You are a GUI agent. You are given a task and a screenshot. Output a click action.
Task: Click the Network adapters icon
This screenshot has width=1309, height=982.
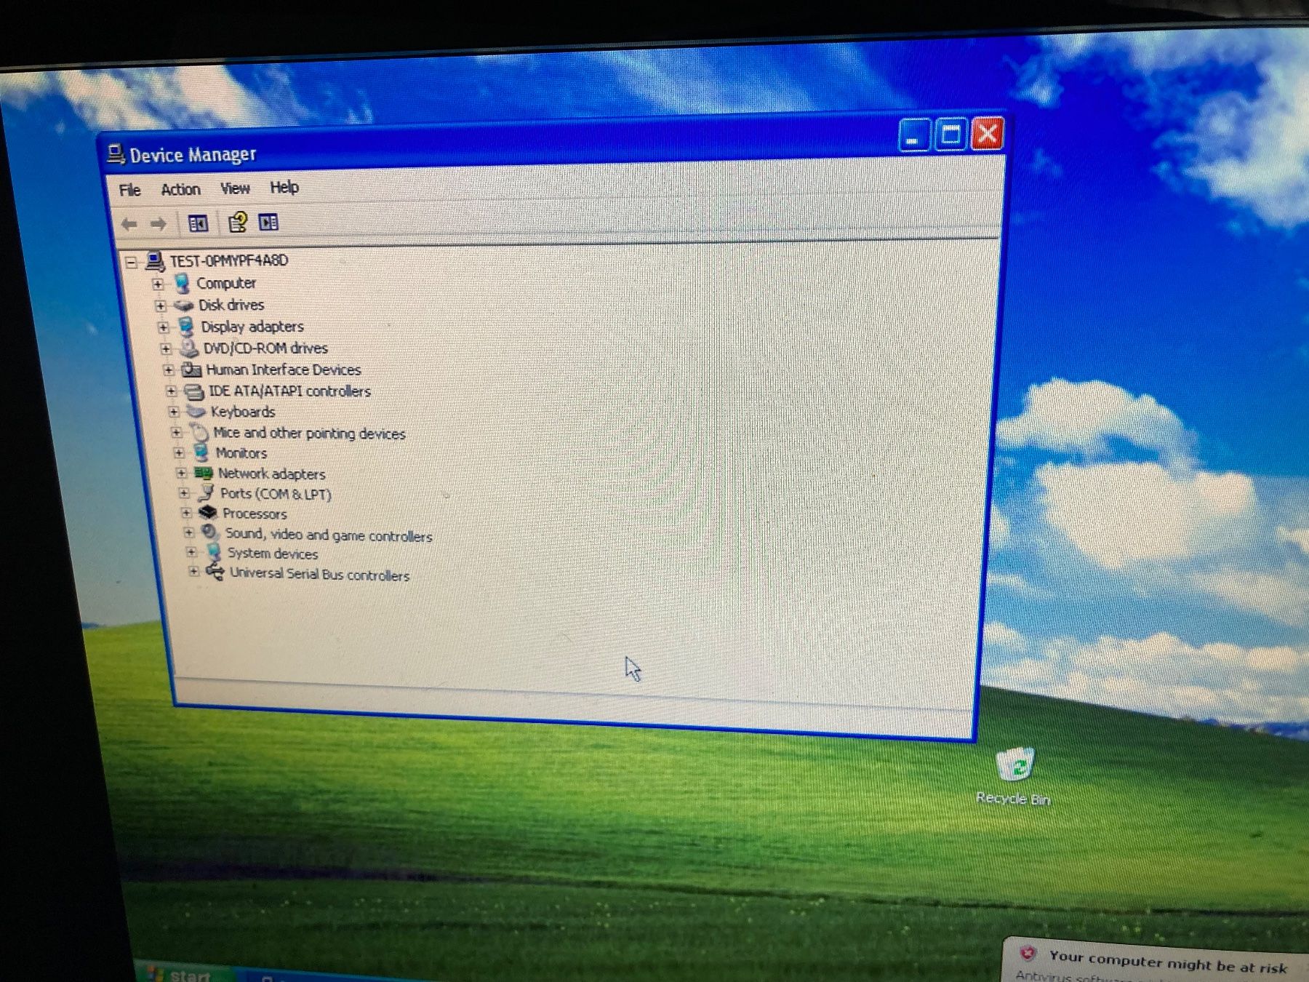point(204,473)
